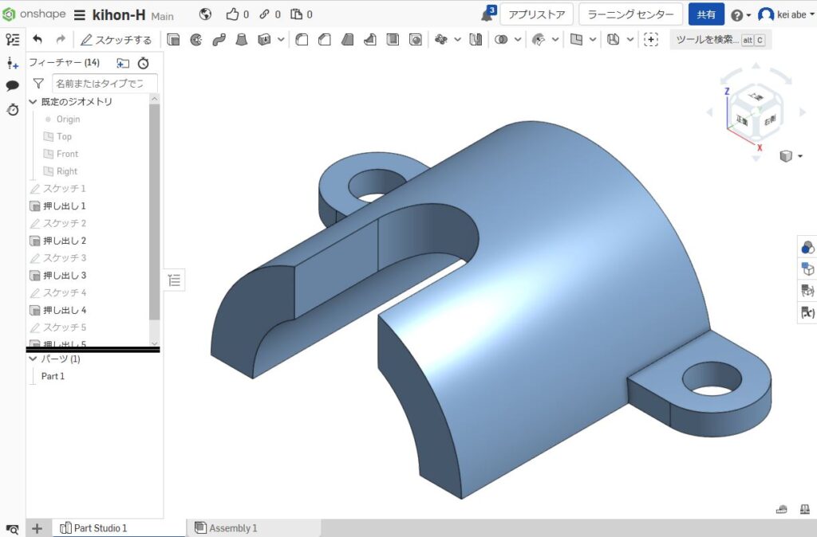Click the feature list vertical scrollbar

[154, 211]
